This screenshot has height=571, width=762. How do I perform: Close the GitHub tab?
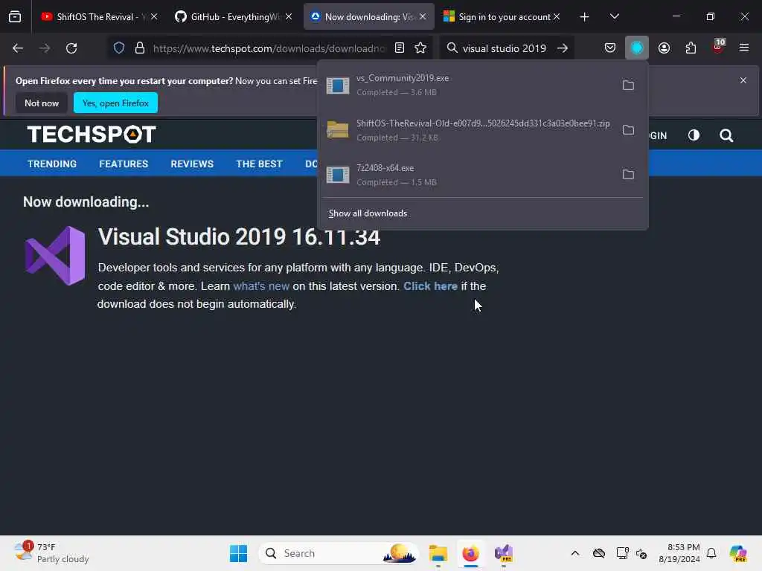[x=289, y=16]
